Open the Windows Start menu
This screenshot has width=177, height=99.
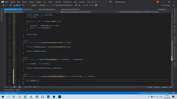[3, 97]
